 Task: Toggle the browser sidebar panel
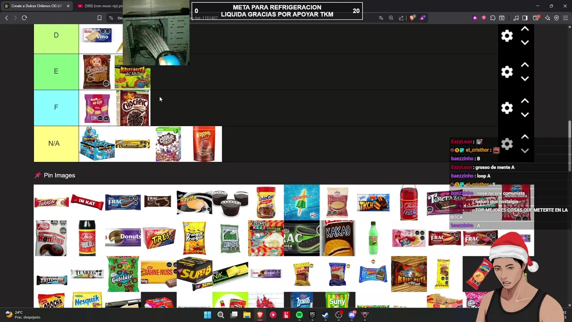(x=525, y=18)
